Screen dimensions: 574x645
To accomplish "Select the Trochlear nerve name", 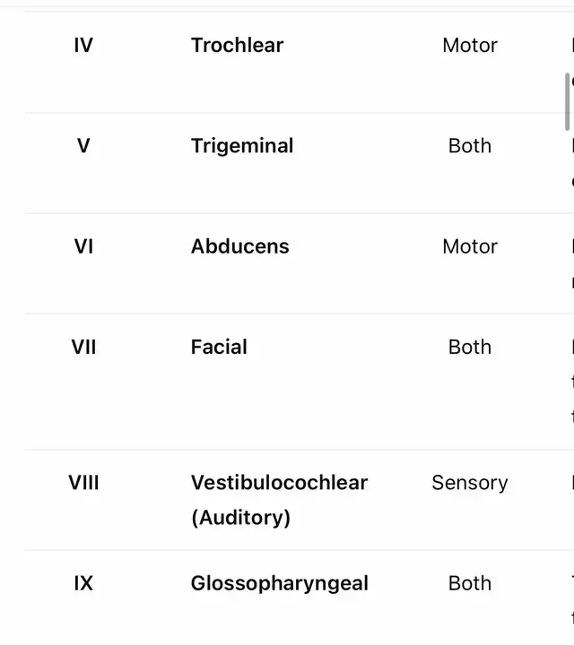I will coord(237,46).
